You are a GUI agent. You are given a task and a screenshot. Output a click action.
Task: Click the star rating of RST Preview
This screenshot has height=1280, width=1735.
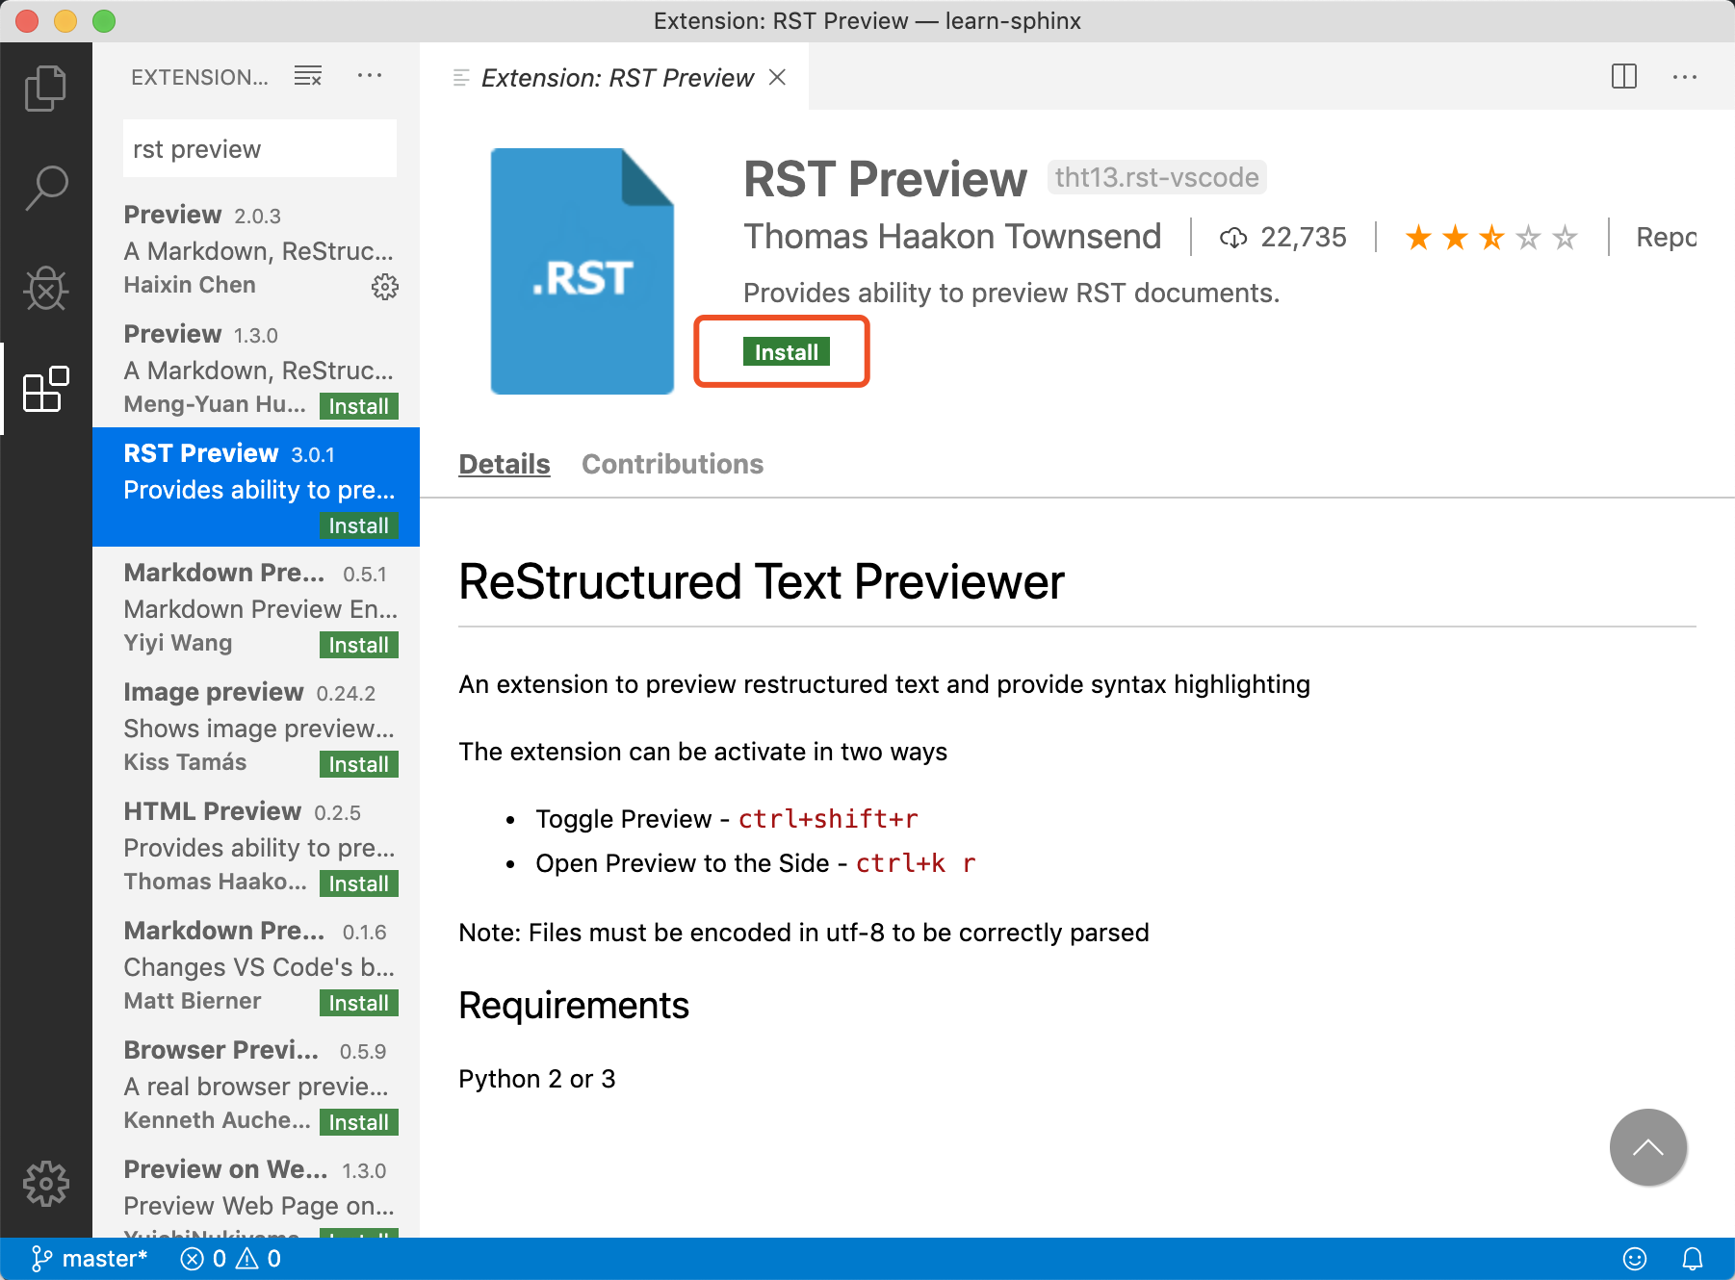click(x=1491, y=237)
